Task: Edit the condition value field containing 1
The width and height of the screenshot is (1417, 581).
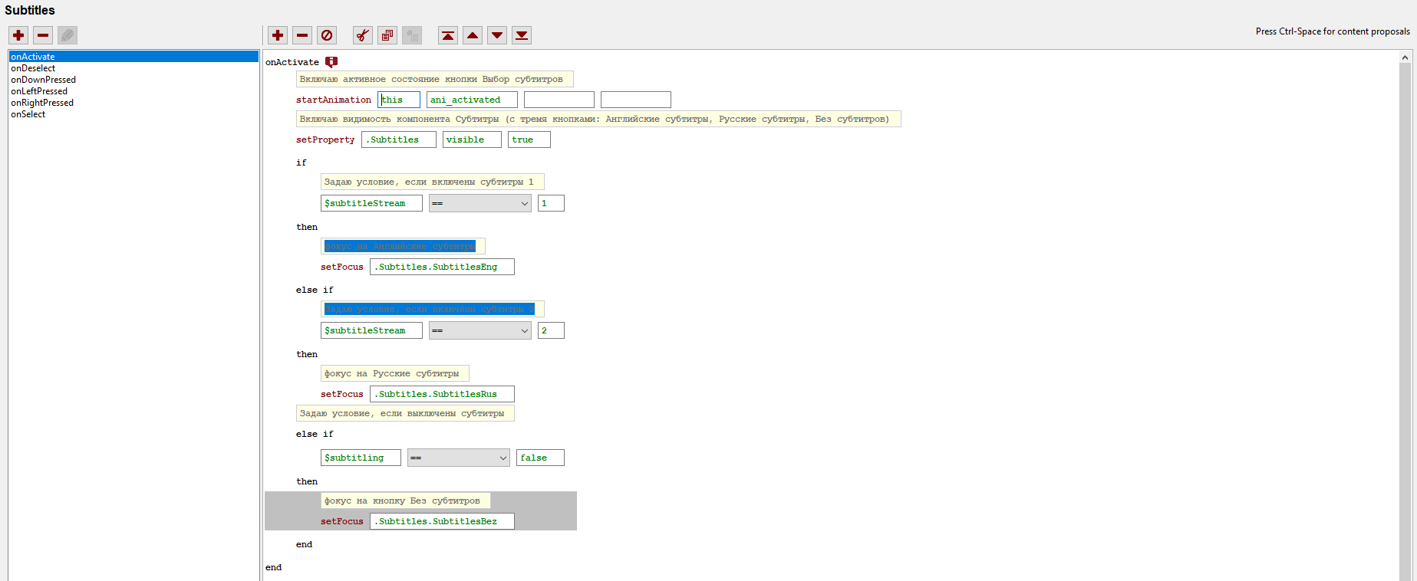Action: click(551, 203)
